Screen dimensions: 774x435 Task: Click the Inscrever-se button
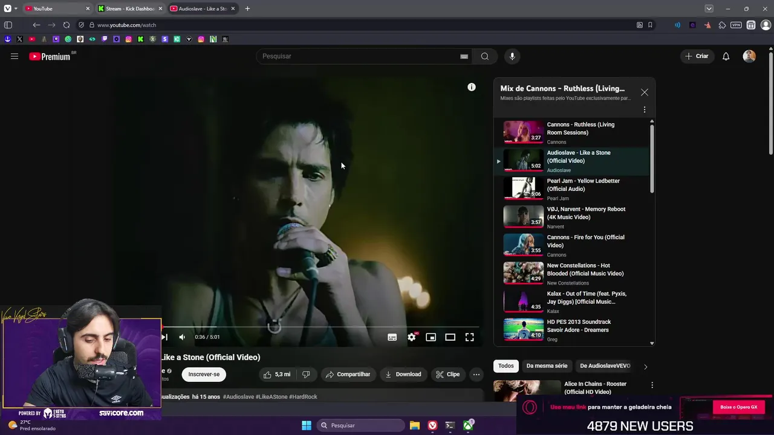coord(204,375)
